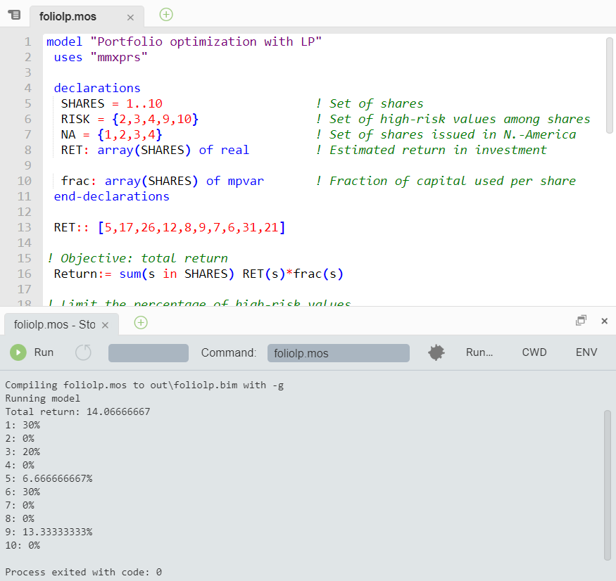Click 'Total return: 14.06666667' output line
The width and height of the screenshot is (616, 581).
point(77,411)
